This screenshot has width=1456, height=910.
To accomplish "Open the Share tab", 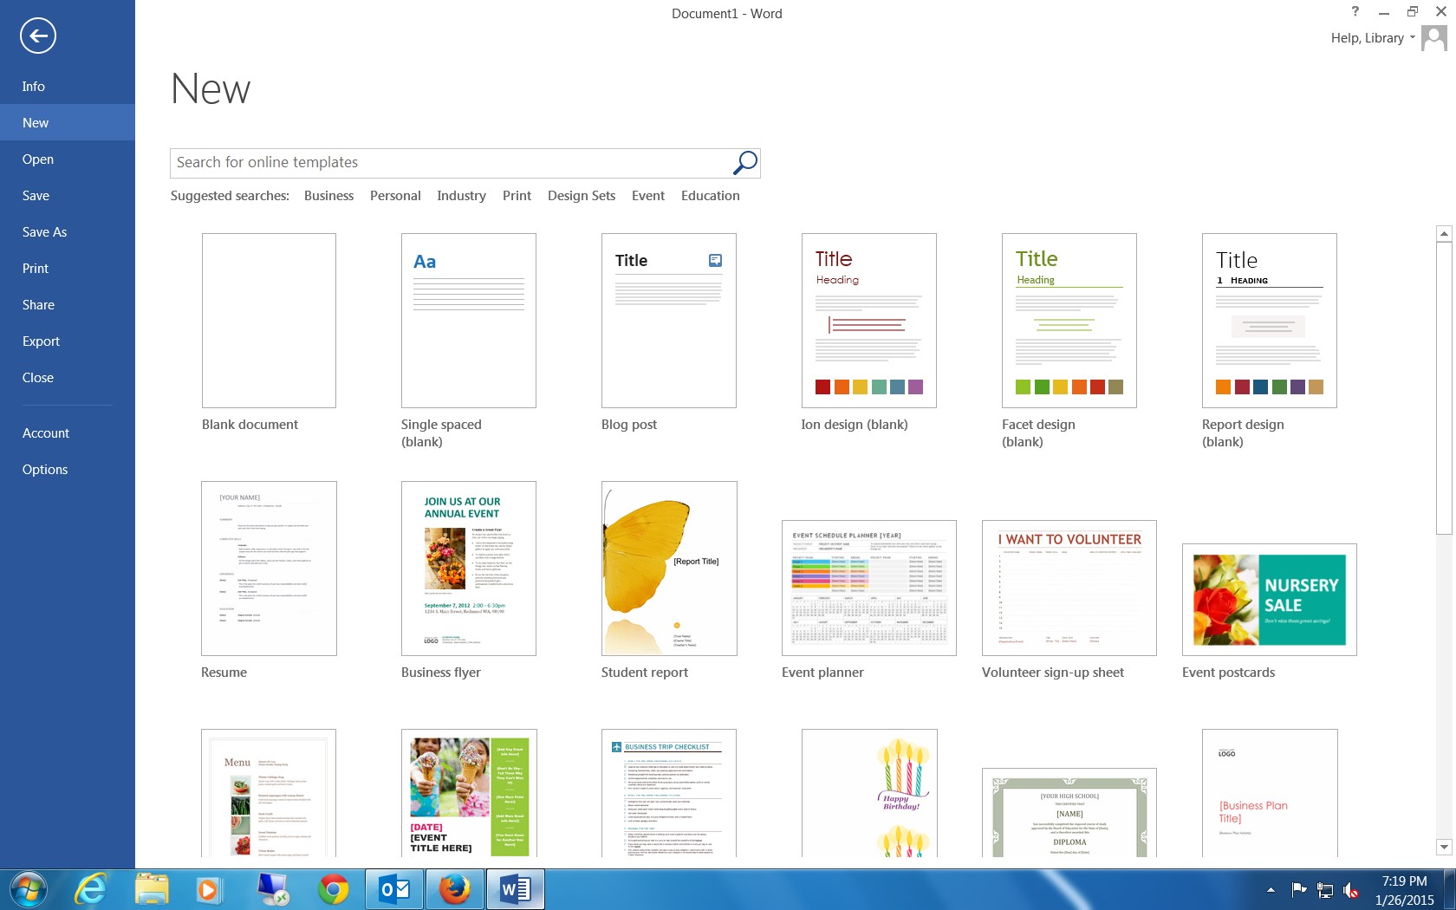I will [68, 305].
